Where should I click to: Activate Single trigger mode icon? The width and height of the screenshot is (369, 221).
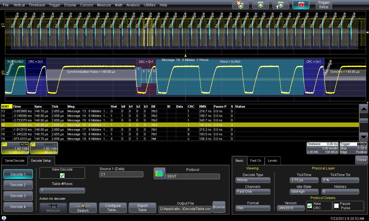click(x=280, y=5)
